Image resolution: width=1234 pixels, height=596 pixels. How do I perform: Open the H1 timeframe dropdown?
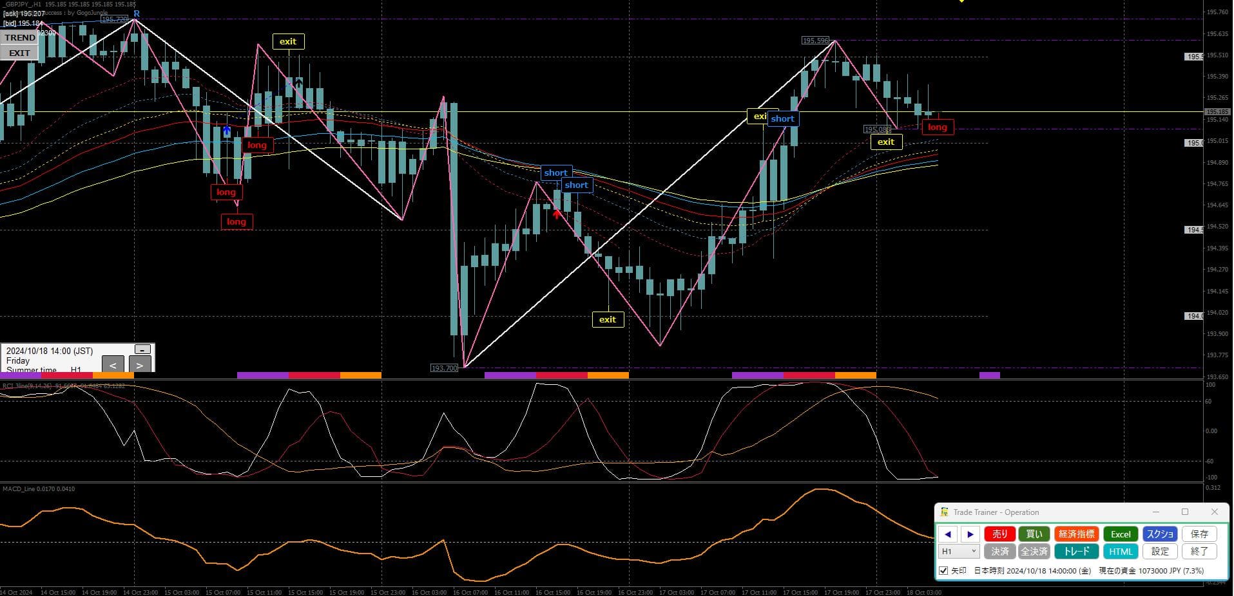(959, 552)
